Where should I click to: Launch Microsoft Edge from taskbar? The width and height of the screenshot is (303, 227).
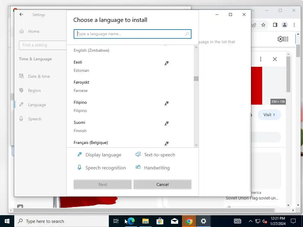[131, 221]
